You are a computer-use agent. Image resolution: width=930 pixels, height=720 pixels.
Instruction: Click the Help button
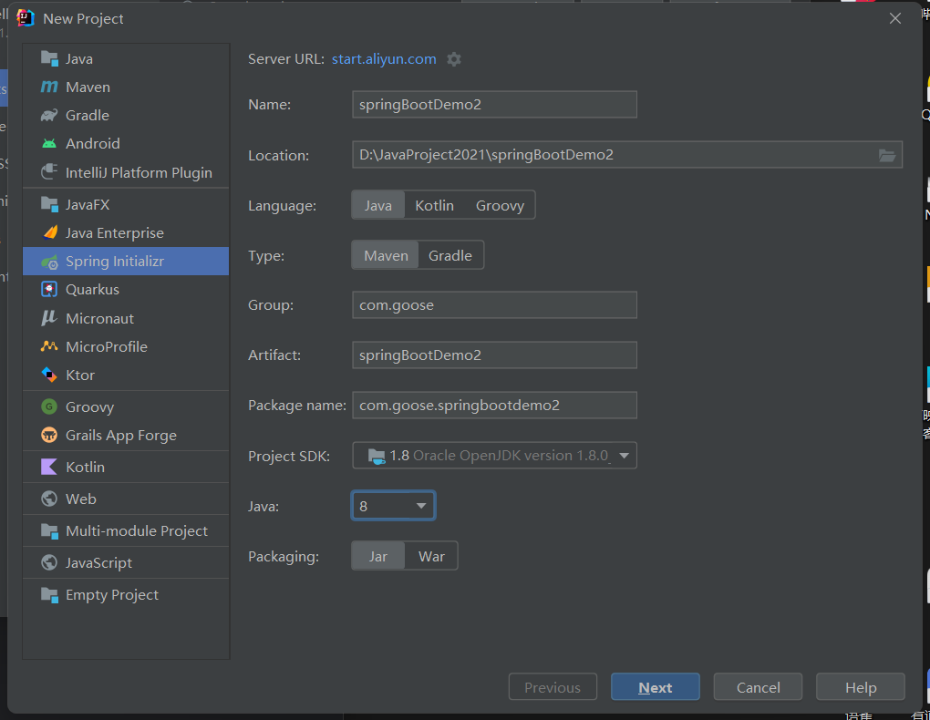tap(861, 687)
